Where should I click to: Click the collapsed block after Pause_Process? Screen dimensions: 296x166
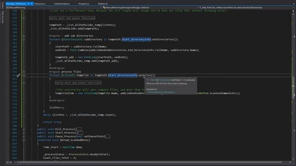[x=108, y=136]
